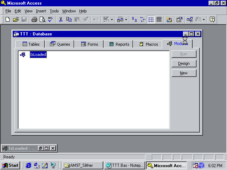The width and height of the screenshot is (227, 170).
Task: Select the Modules tab
Action: point(177,44)
